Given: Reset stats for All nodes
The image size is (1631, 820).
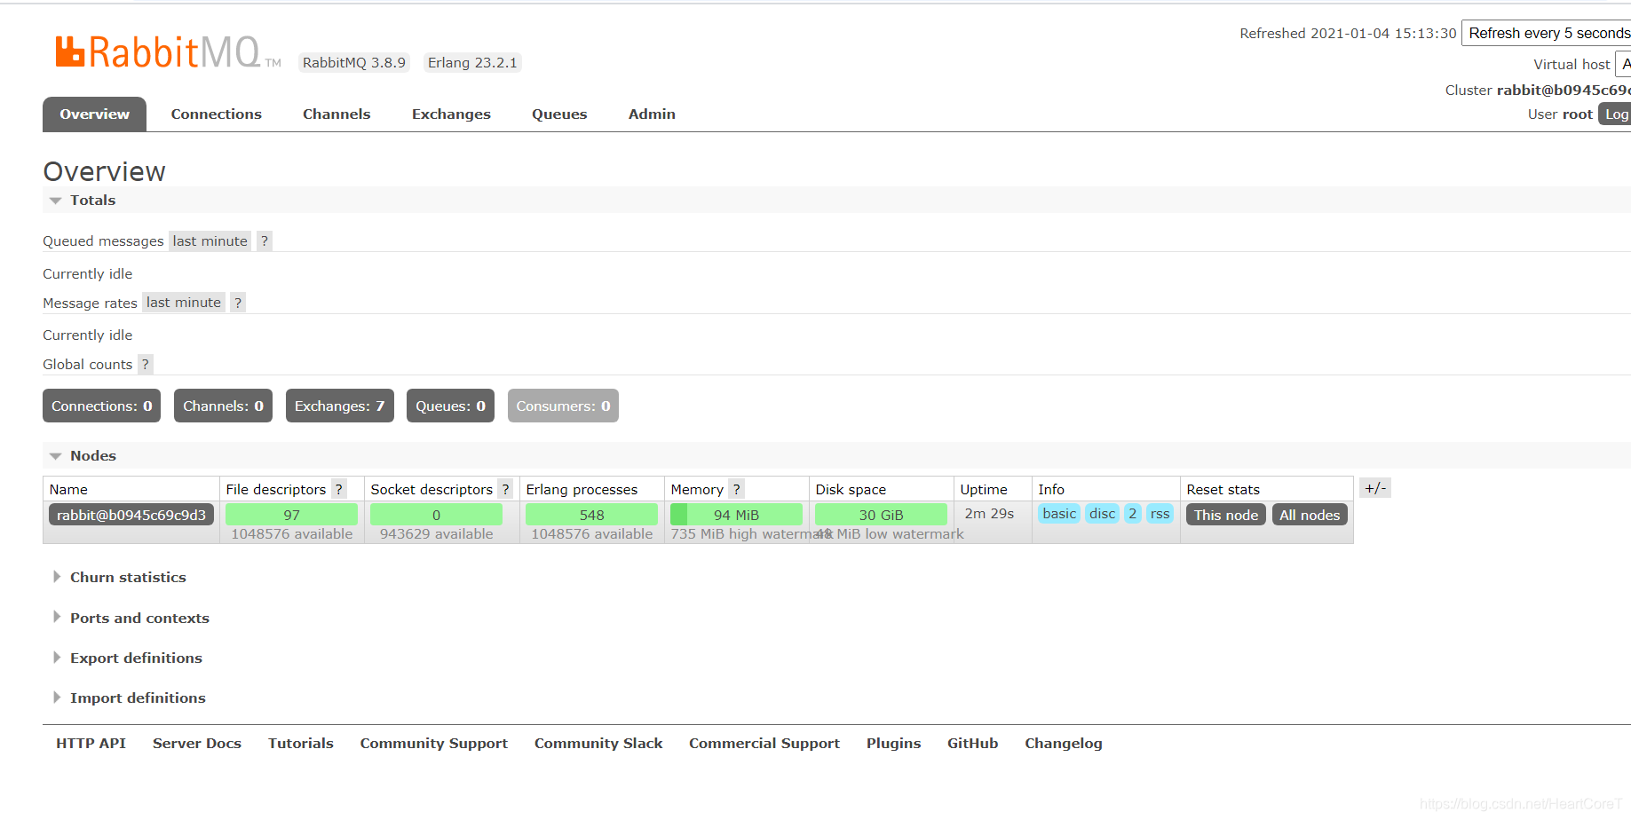Looking at the screenshot, I should 1310,515.
